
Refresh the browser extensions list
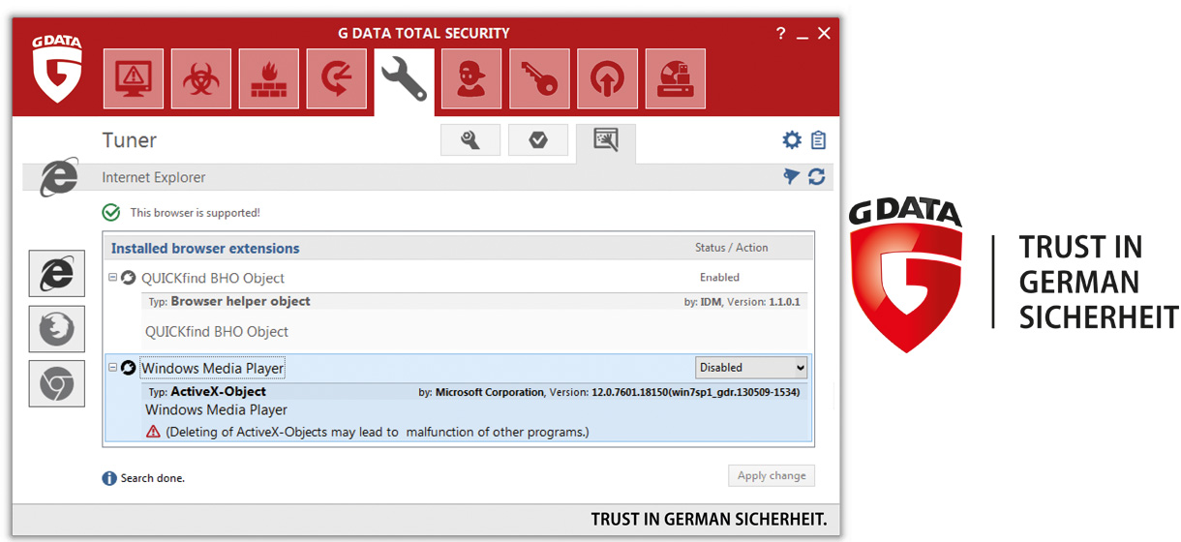click(x=817, y=176)
